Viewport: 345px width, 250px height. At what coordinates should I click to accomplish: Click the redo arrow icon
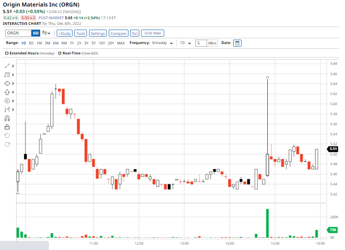point(7,144)
